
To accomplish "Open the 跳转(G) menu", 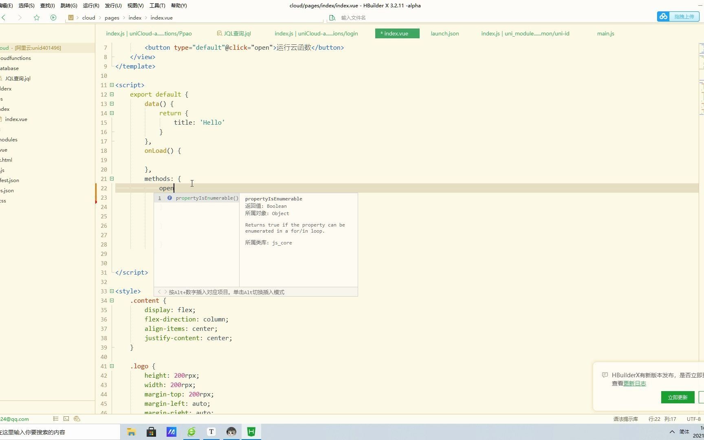I will click(68, 5).
